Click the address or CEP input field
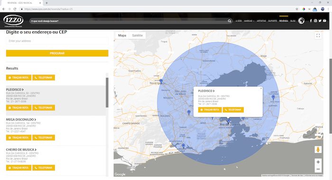332x180 pixels. (x=57, y=41)
